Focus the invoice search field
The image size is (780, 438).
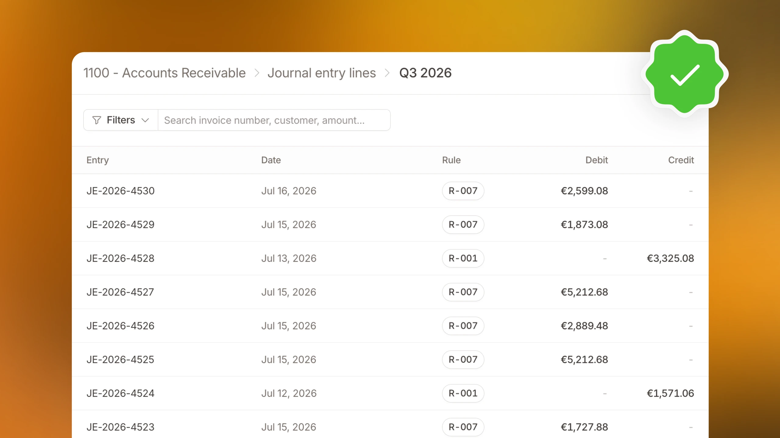pos(274,120)
